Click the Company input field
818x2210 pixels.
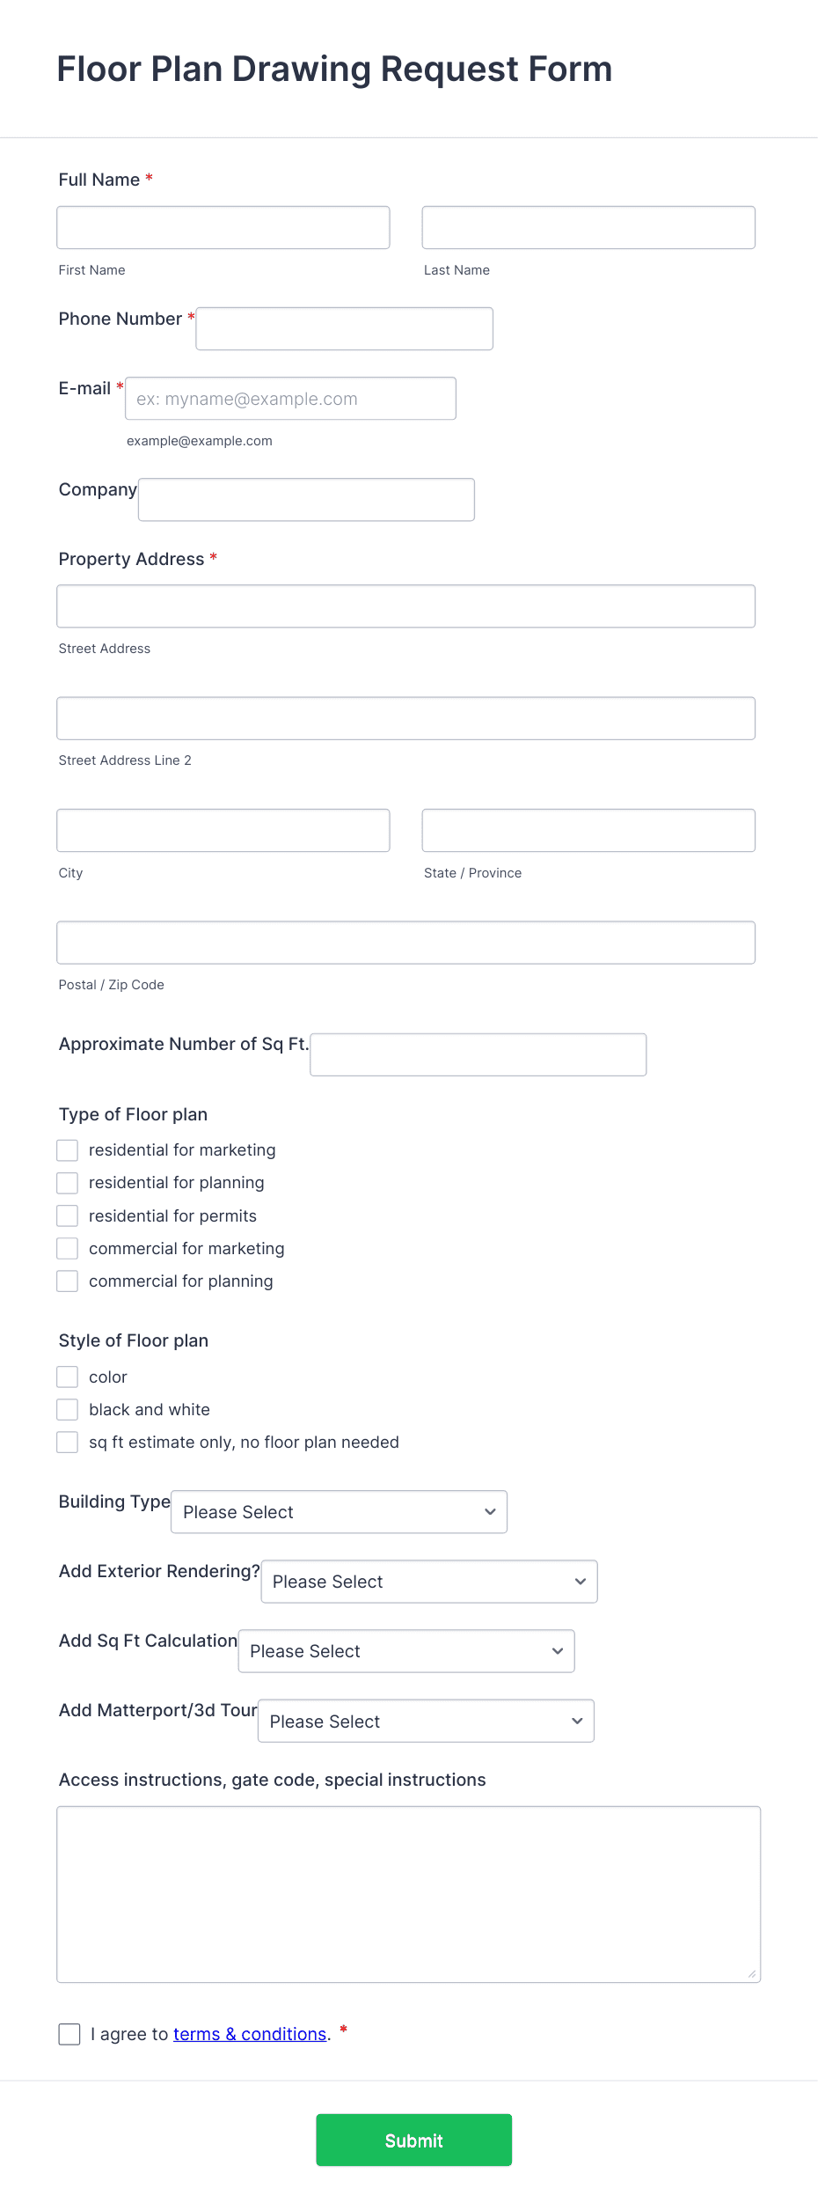tap(305, 499)
